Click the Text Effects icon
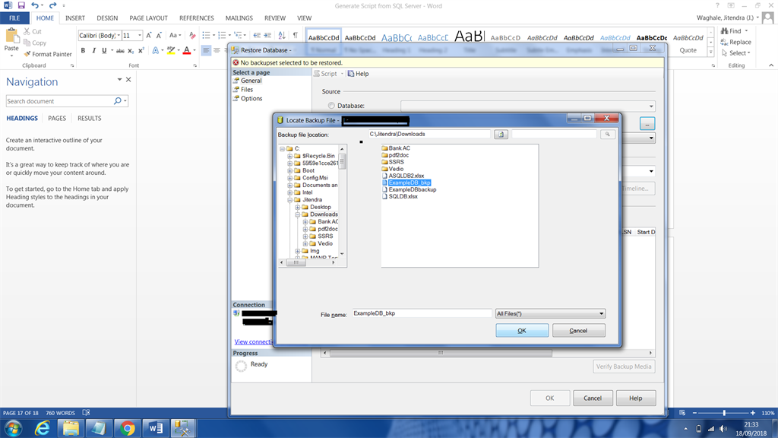Image resolution: width=778 pixels, height=438 pixels. [x=155, y=50]
